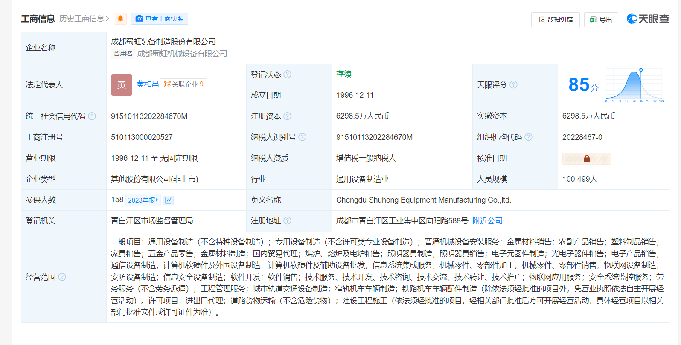This screenshot has width=681, height=345.
Task: Open legal representative 黄和昌 link
Action: tap(148, 84)
